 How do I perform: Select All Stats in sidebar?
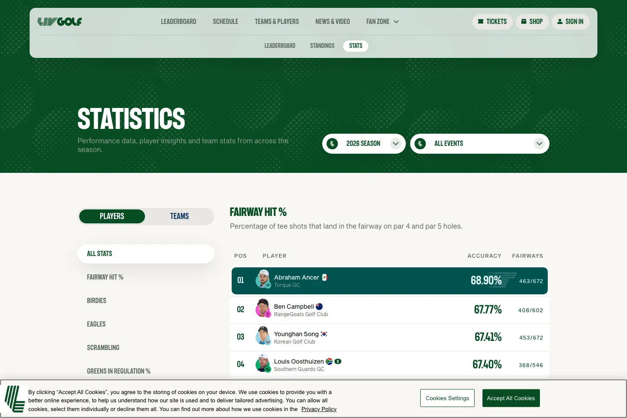click(146, 254)
